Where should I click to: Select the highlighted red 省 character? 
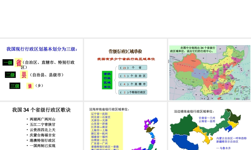coord(19,62)
